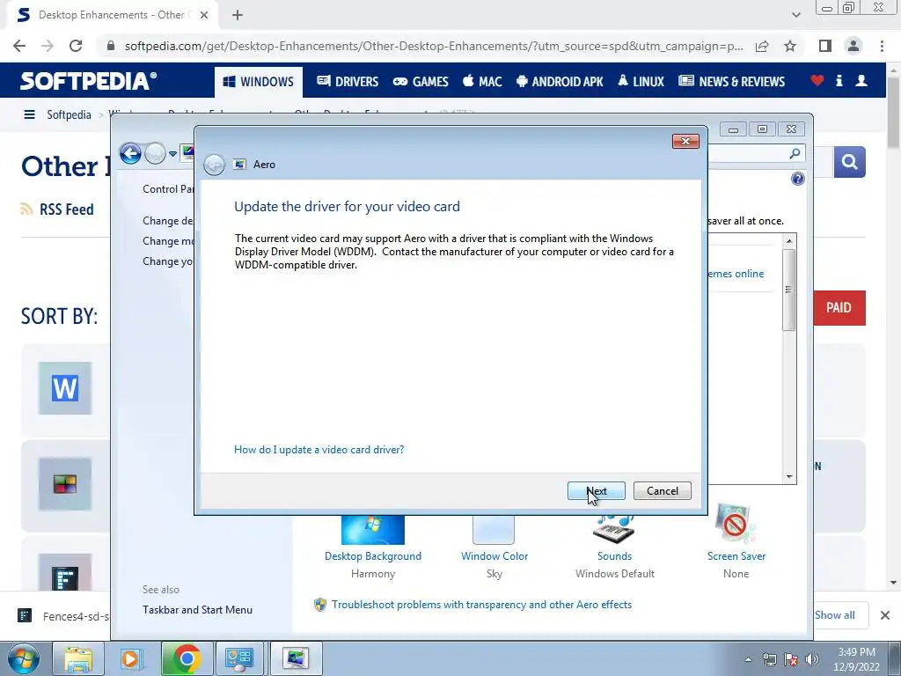Open Android APK section on Softpedia

pos(560,82)
